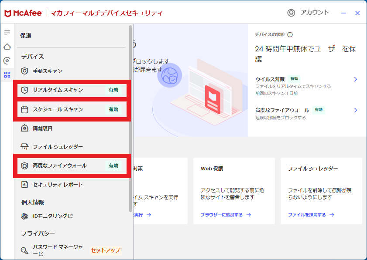This screenshot has height=260, width=367.
Task: Click the info icon next to デバイスの状態
Action: coord(290,35)
